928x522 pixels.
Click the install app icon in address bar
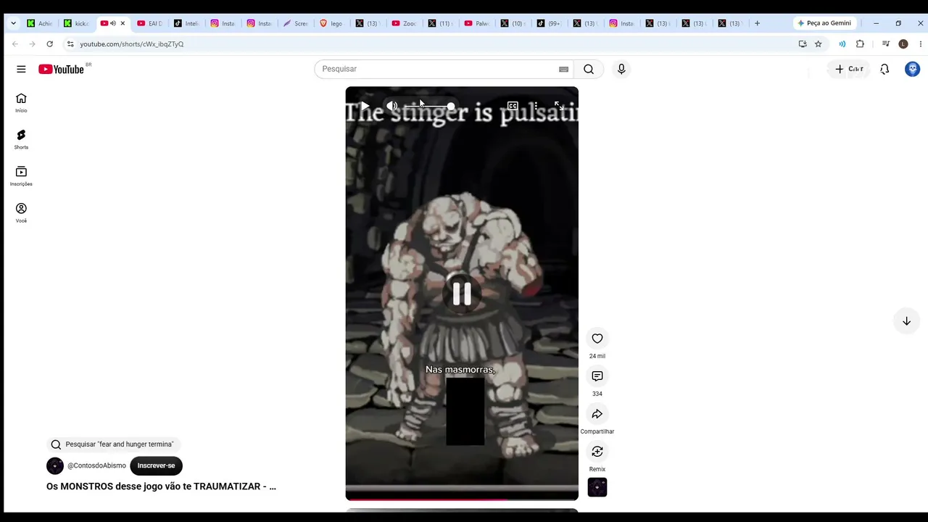(803, 44)
